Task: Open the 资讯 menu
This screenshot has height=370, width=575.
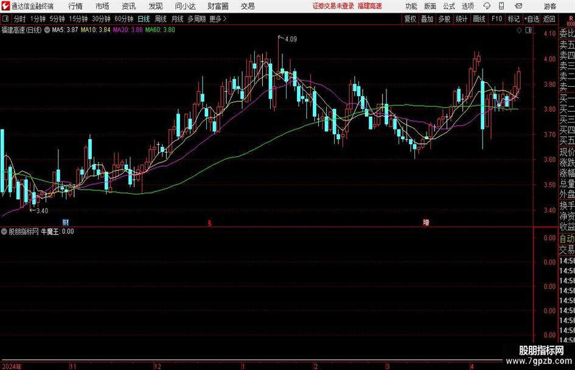Action: pos(129,6)
